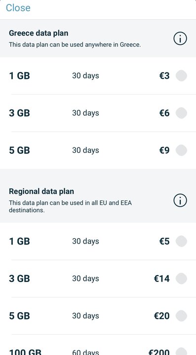Tap the €9 price label

[x=164, y=150]
